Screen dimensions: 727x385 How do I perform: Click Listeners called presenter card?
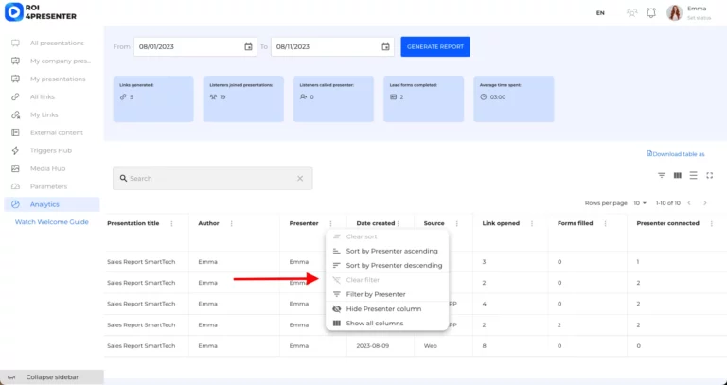(x=333, y=98)
